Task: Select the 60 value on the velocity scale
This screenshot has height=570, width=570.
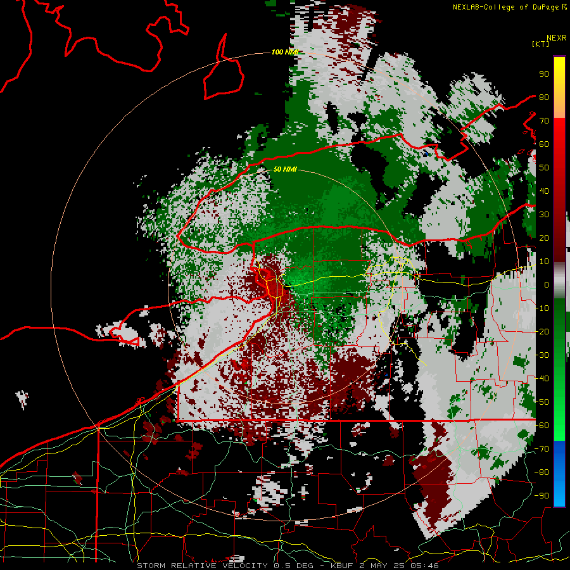Action: pyautogui.click(x=544, y=144)
